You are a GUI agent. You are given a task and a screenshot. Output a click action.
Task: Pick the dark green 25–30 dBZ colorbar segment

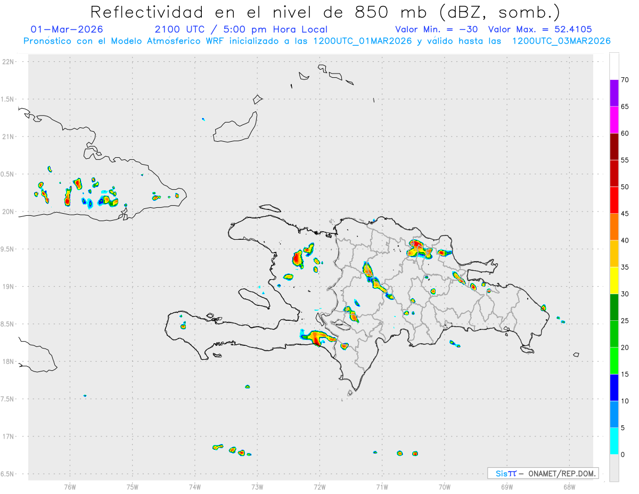click(x=614, y=307)
